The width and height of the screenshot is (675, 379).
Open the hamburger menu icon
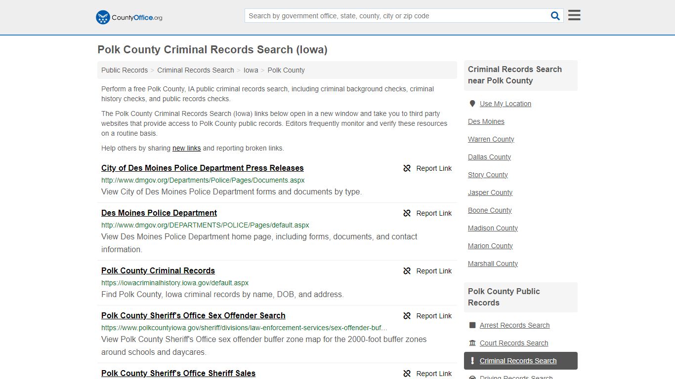(574, 15)
